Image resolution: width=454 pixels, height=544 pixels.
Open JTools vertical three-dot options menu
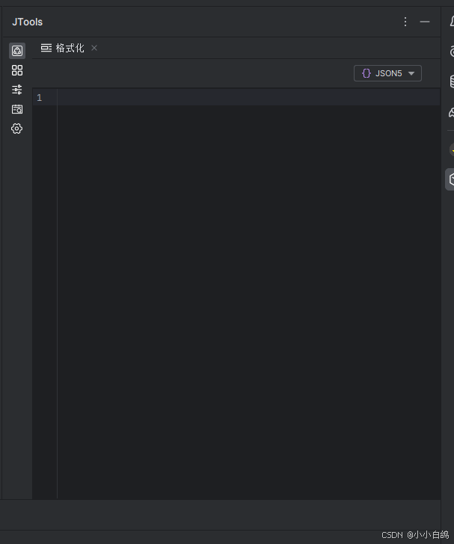405,22
